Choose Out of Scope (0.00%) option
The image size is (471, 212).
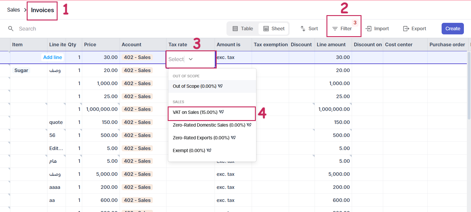[x=212, y=86]
